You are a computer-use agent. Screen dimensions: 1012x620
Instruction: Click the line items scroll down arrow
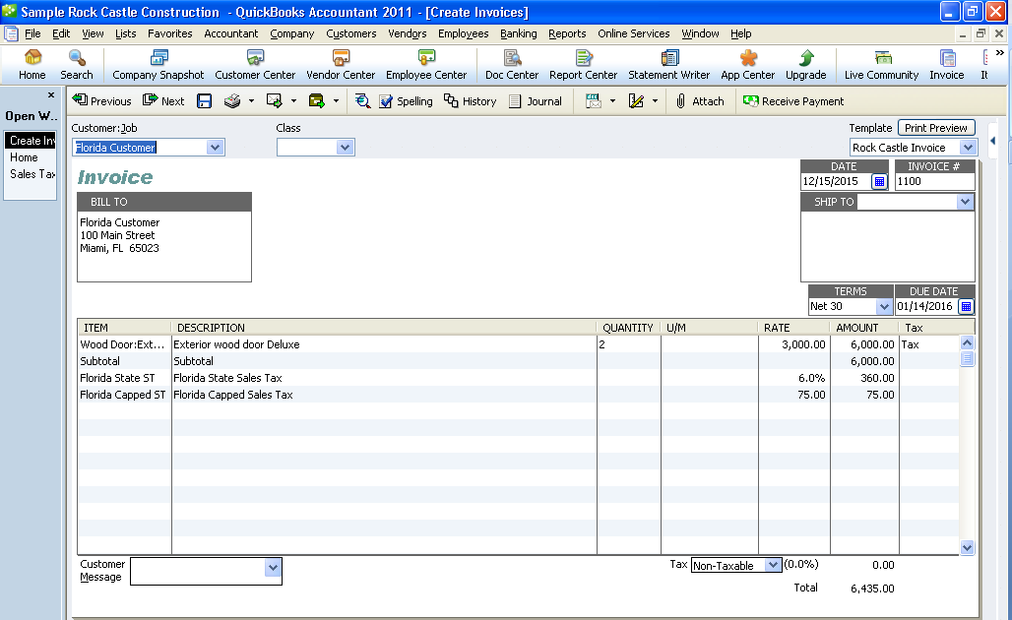click(x=967, y=548)
